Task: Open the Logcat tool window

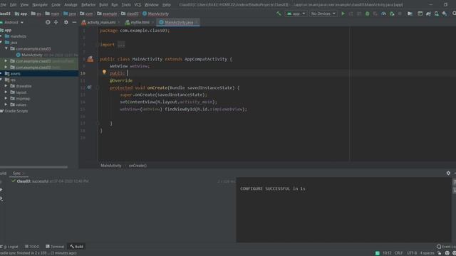Action: [10, 247]
